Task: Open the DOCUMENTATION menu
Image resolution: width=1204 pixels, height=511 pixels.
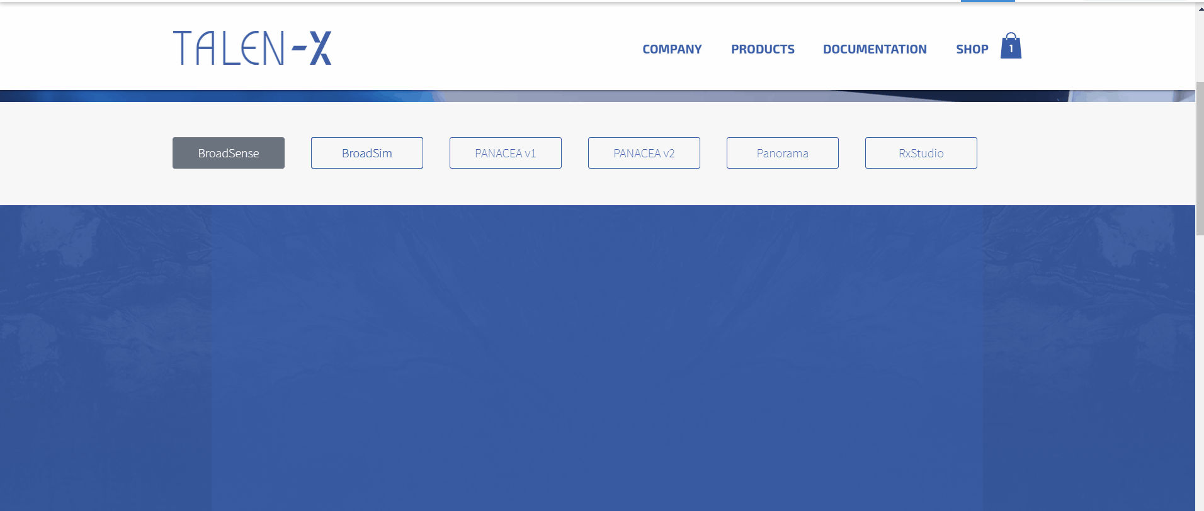Action: tap(875, 49)
